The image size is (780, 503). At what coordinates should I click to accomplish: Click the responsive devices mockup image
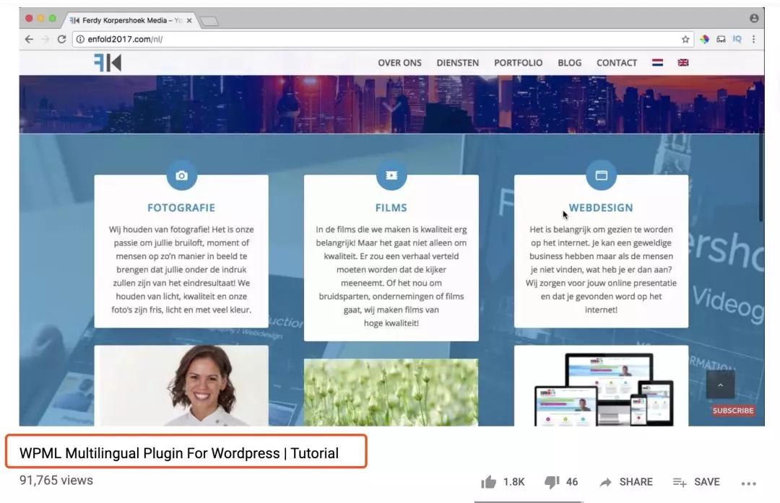tap(601, 385)
